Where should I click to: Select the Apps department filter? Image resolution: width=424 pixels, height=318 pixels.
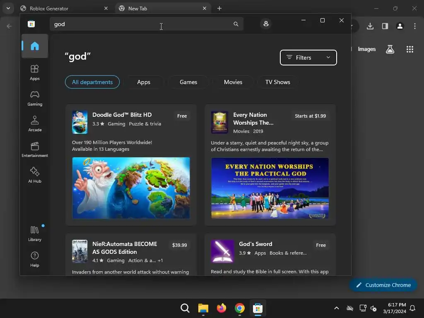[x=144, y=82]
